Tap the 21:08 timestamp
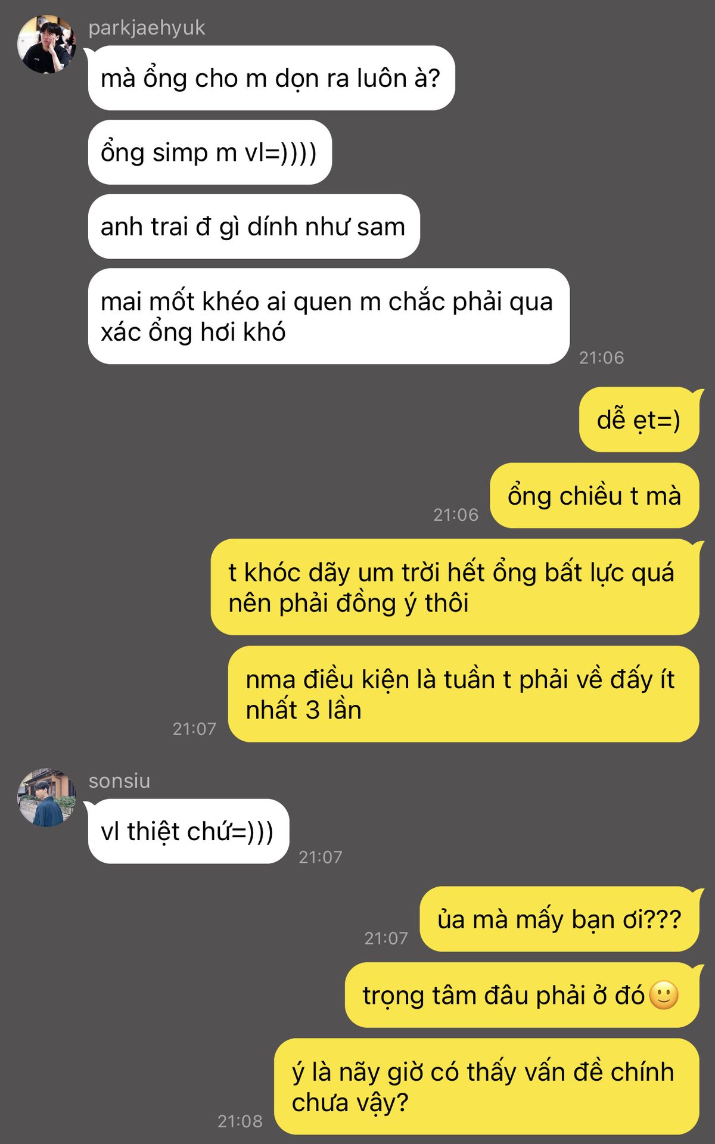 [240, 1121]
